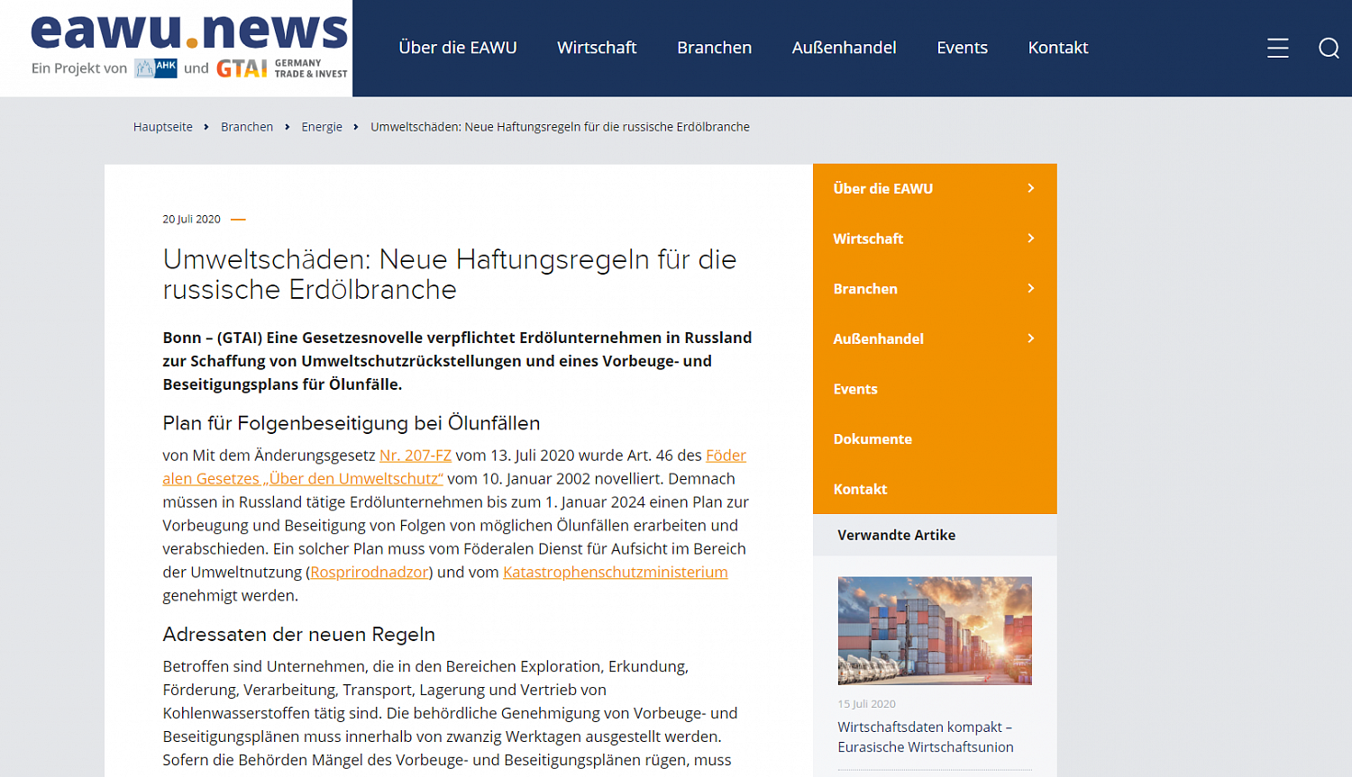Open Außenhandel in the top navigation
Image resolution: width=1352 pixels, height=777 pixels.
point(844,48)
